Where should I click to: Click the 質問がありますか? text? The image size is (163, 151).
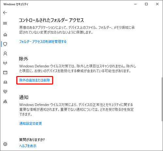pyautogui.click(x=32, y=140)
